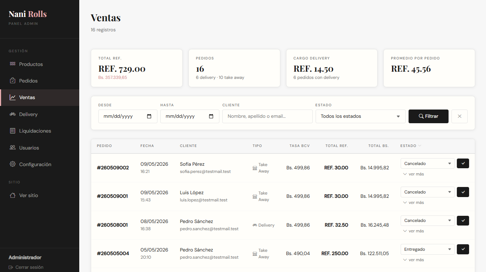
Task: Clear filters with the X button
Action: [x=459, y=116]
